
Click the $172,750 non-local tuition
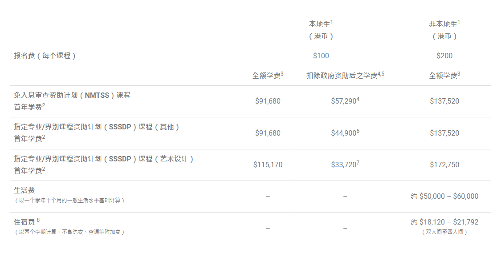pyautogui.click(x=444, y=165)
